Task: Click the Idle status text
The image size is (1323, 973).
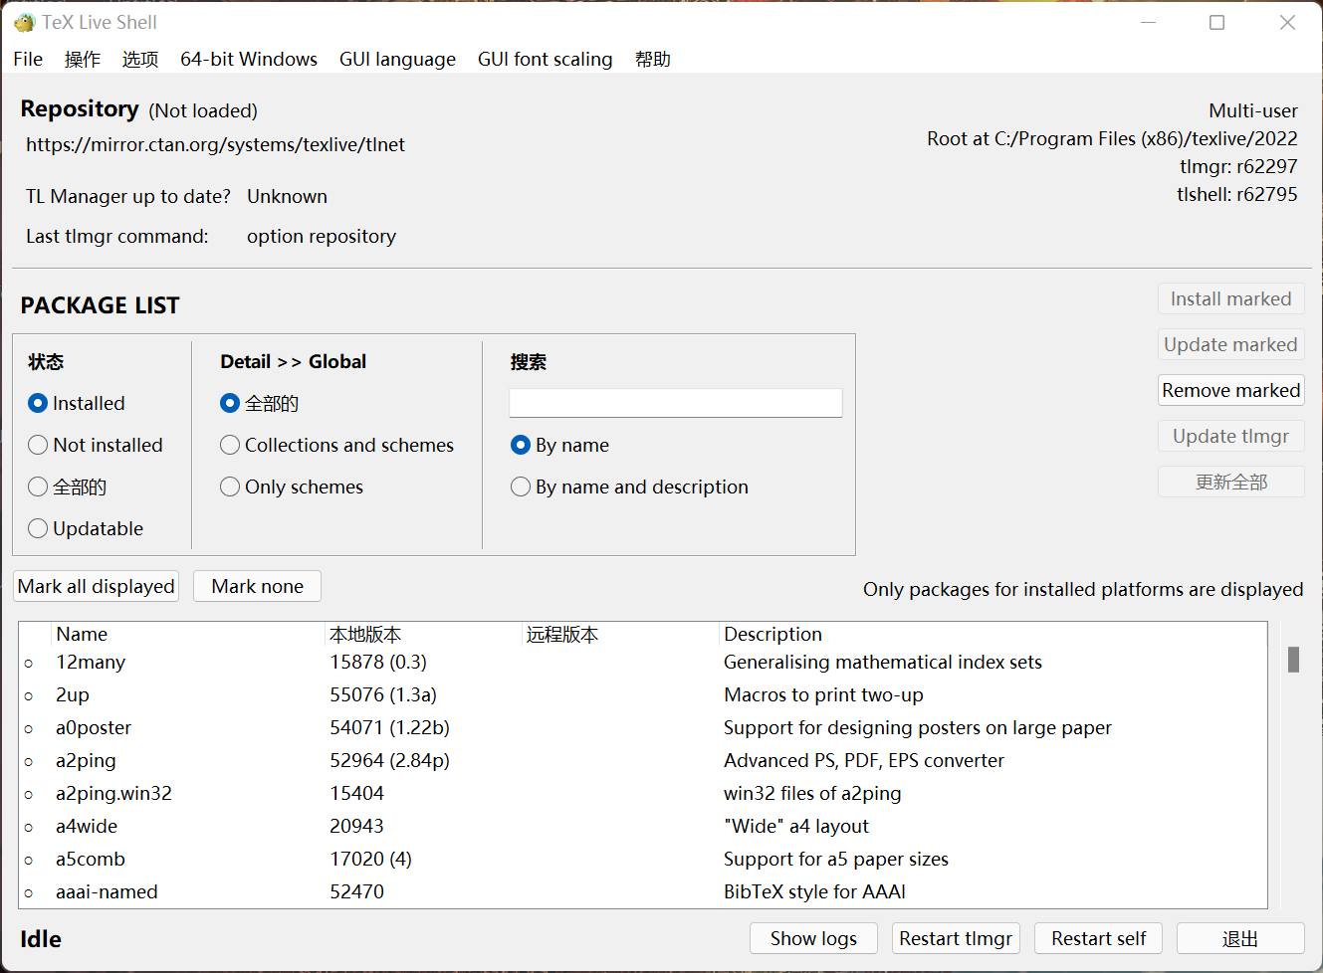Action: point(41,939)
